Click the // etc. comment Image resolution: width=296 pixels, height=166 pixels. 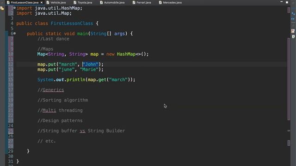coord(47,141)
